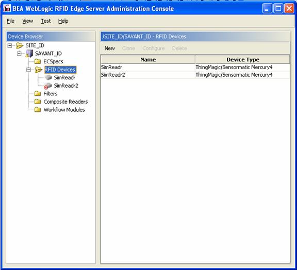The height and width of the screenshot is (270, 297).
Task: Click the SITE_ID open folder icon
Action: point(20,46)
